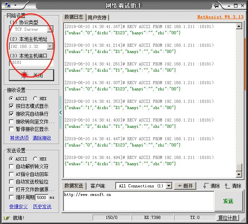The width and height of the screenshot is (248, 224).
Task: Click the 5000 ms cycle period field
Action: click(41, 198)
